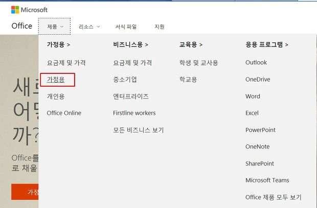This screenshot has width=317, height=208.
Task: Open the PowerPoint link
Action: point(260,130)
